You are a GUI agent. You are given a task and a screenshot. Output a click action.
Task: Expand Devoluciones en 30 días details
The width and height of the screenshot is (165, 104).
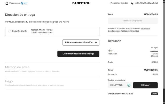coord(120,94)
